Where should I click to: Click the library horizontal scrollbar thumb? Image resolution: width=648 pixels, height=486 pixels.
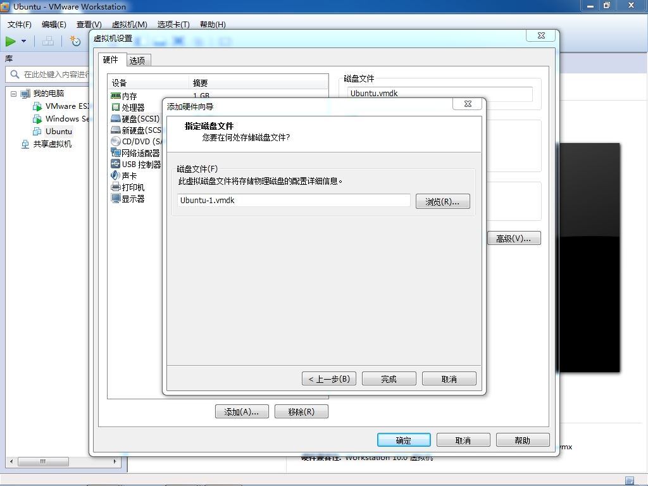43,461
